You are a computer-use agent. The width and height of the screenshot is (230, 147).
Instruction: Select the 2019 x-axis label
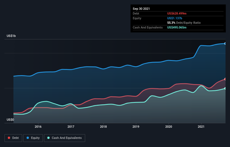[136, 127]
